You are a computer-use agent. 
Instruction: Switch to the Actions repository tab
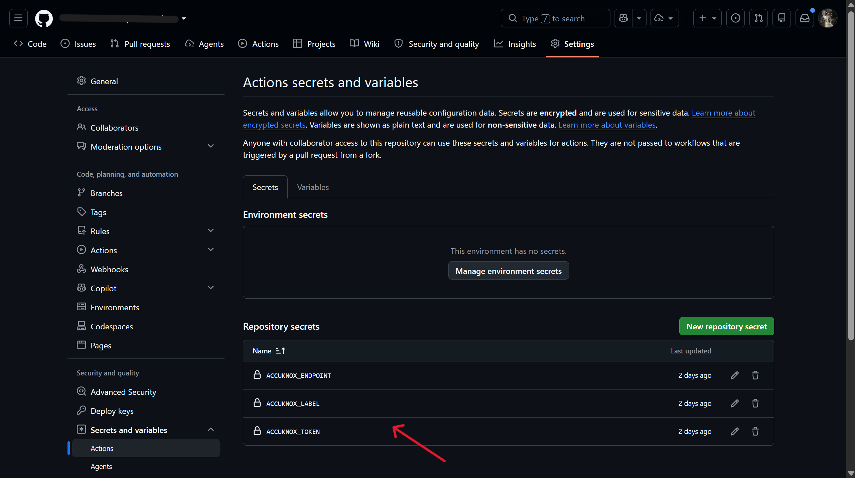point(258,44)
